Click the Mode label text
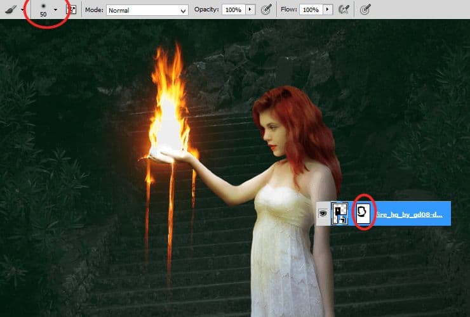This screenshot has width=470, height=317. pyautogui.click(x=94, y=10)
